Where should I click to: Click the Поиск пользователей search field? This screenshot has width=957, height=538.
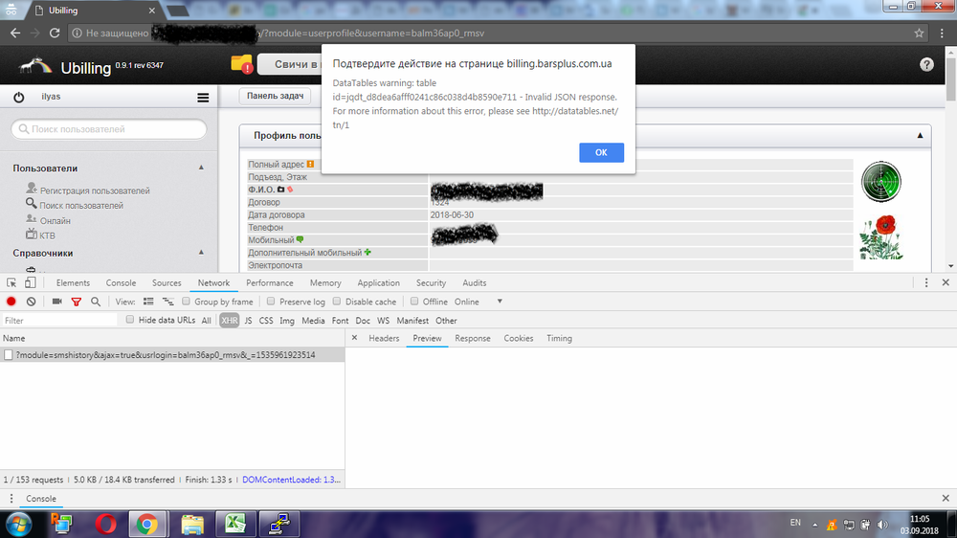(109, 129)
